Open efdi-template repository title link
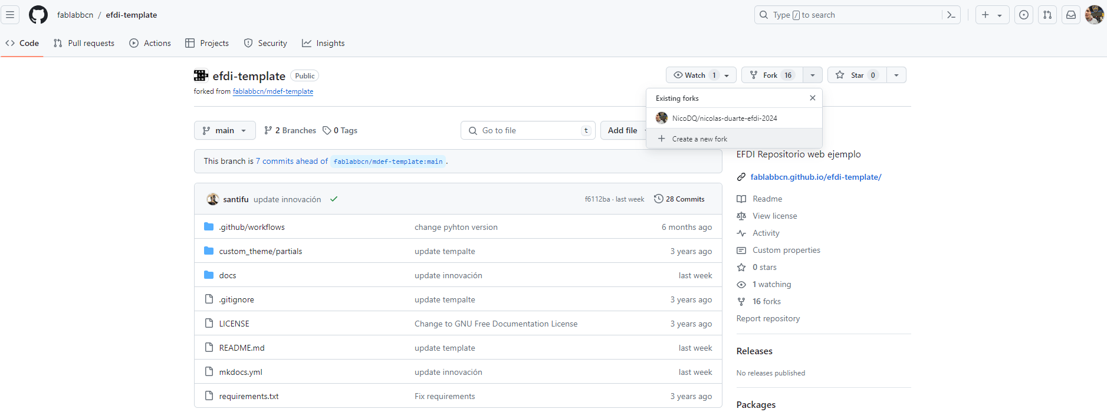Screen dimensions: 1107x412 click(x=249, y=76)
